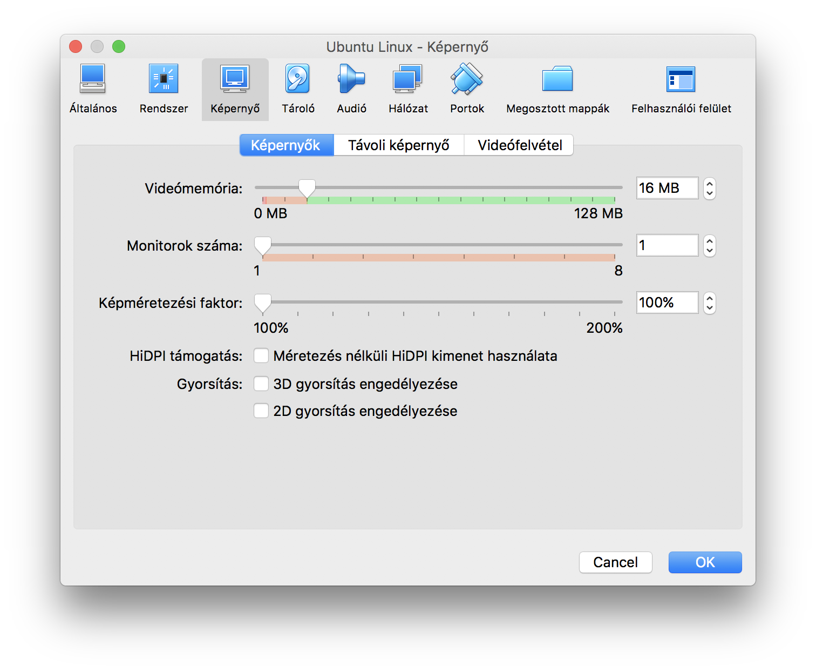The image size is (816, 672).
Task: Enable 2D gyorsítás engedélyezése checkbox
Action: click(261, 411)
